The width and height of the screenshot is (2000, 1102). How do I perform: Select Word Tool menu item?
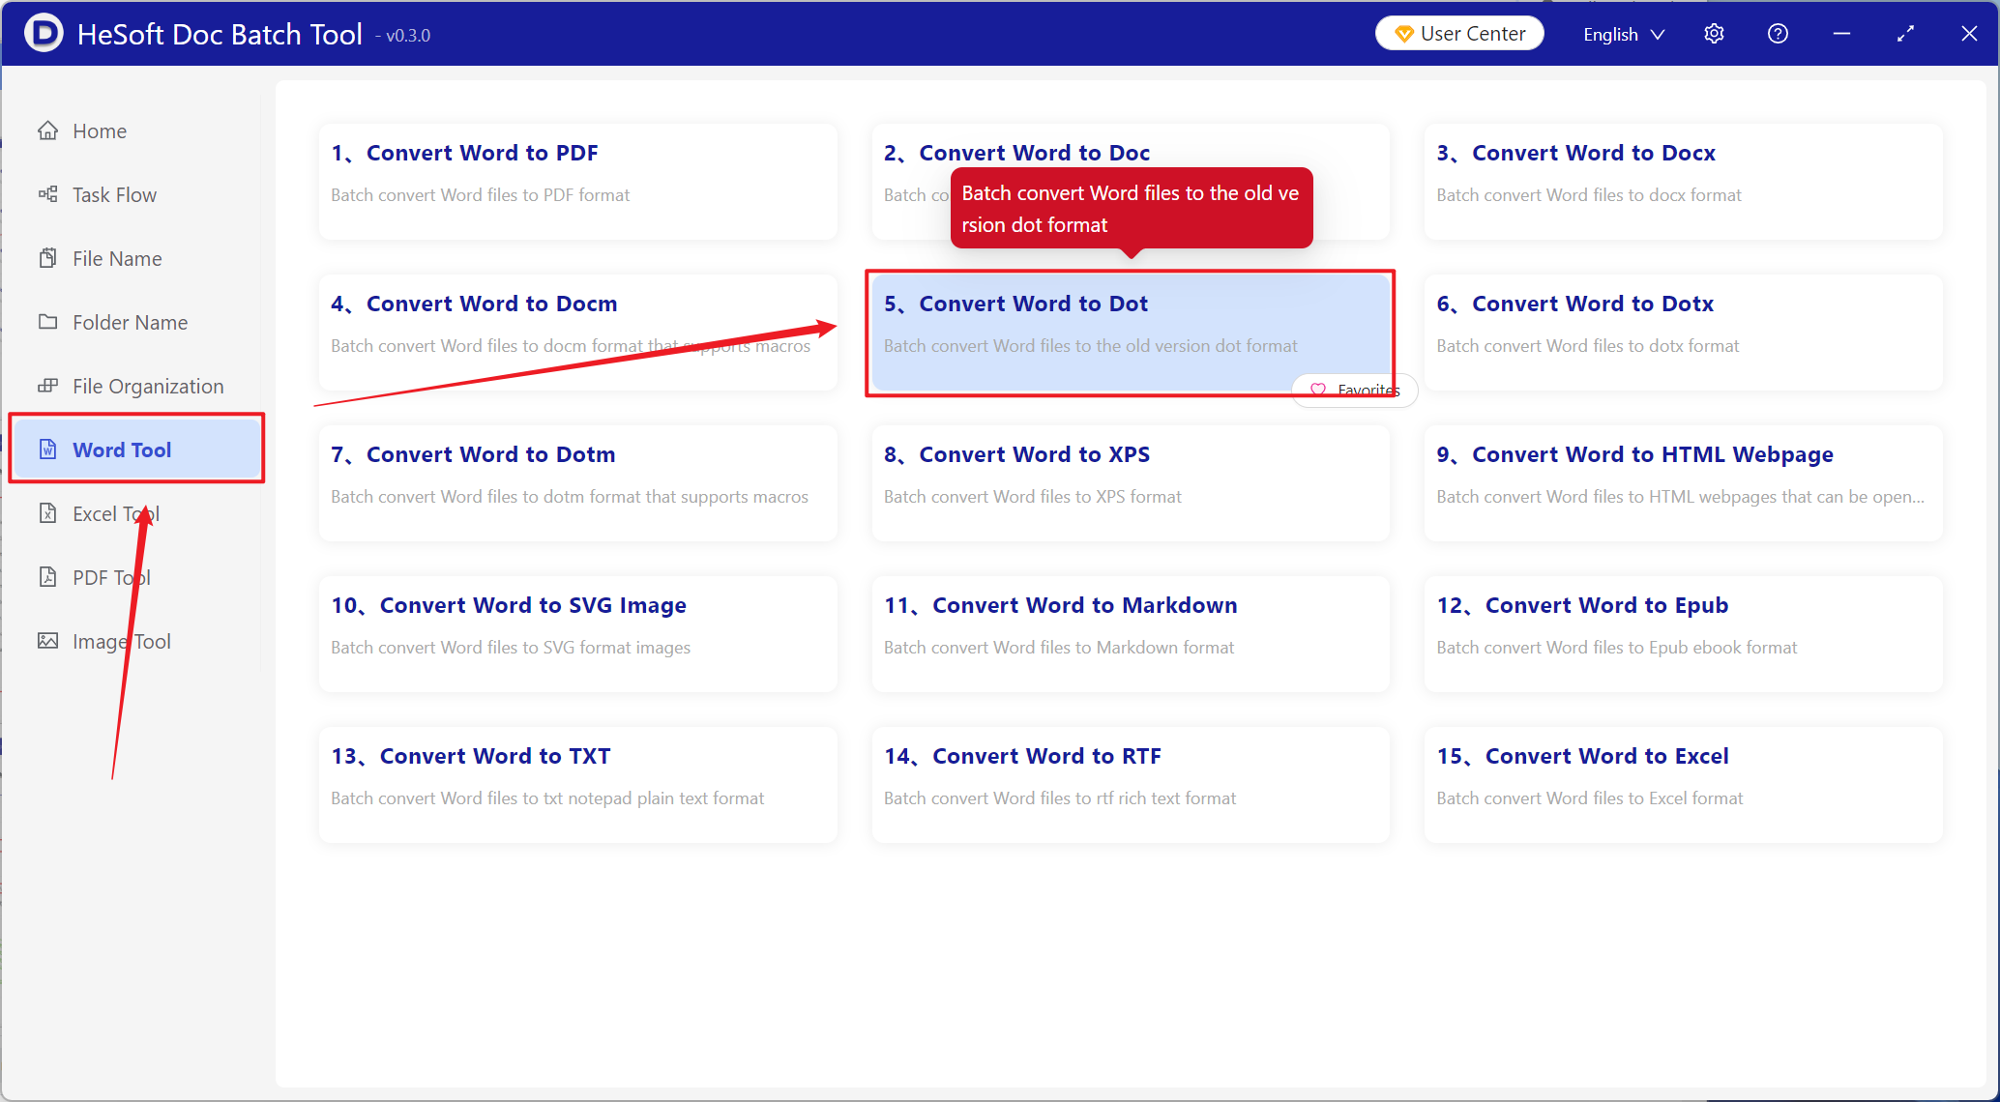[x=137, y=449]
